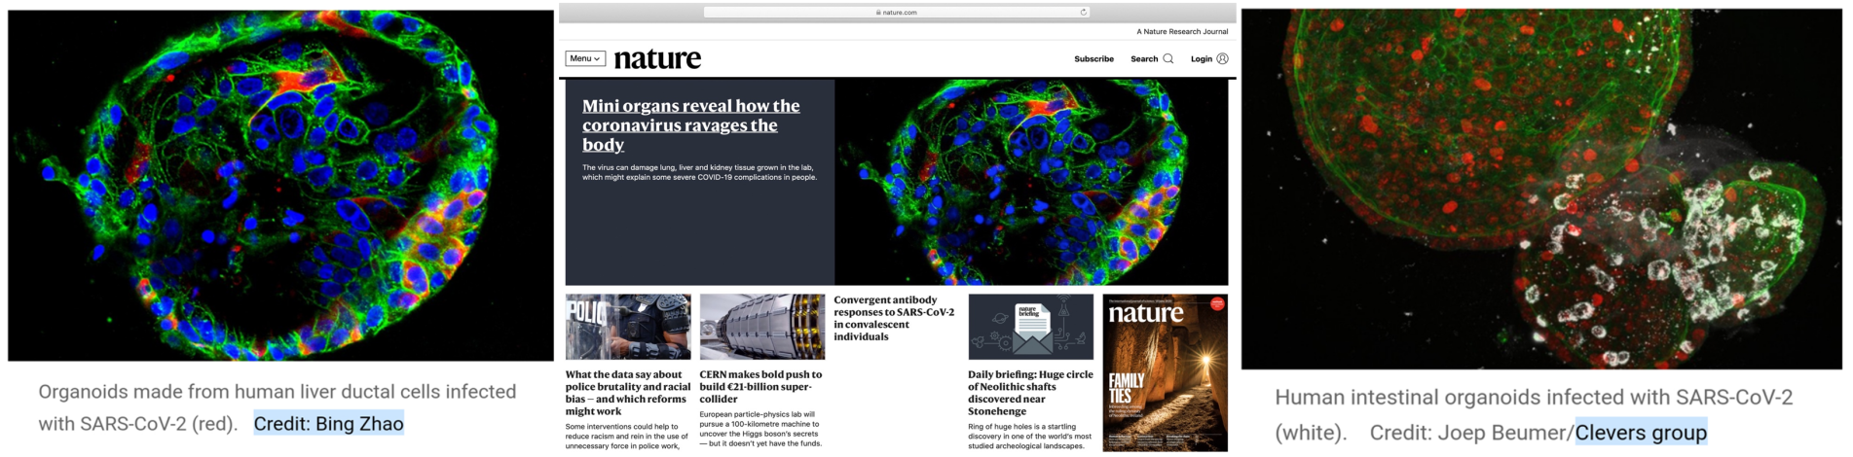This screenshot has width=1853, height=457.
Task: Click the highlighted Credit: Bing Zhao text
Action: [328, 424]
